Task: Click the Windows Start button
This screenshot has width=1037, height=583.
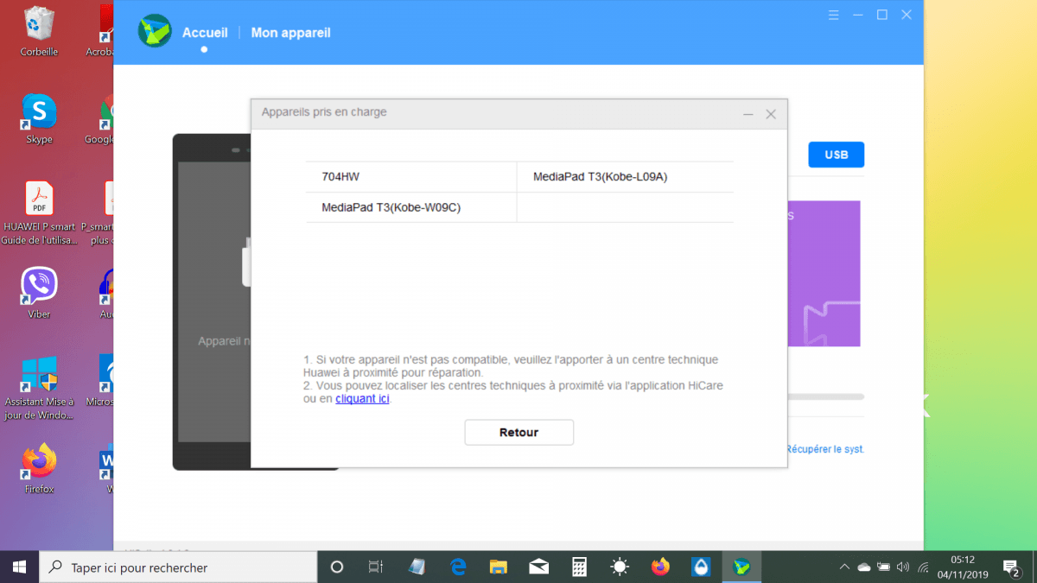Action: pos(19,567)
